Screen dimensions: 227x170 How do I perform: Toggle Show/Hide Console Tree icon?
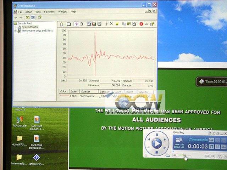tap(33, 18)
